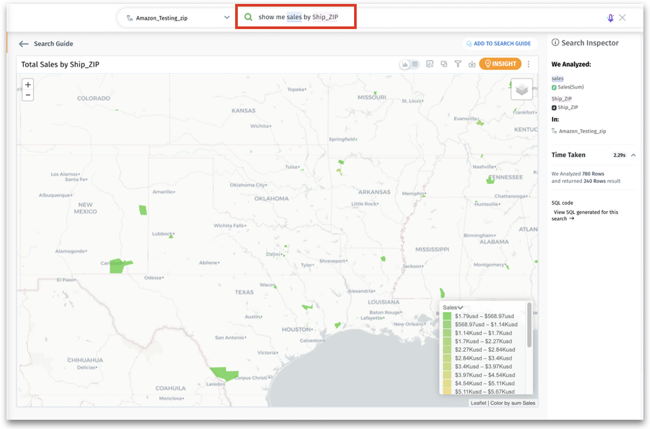
Task: Click the copy chart icon
Action: coord(444,64)
